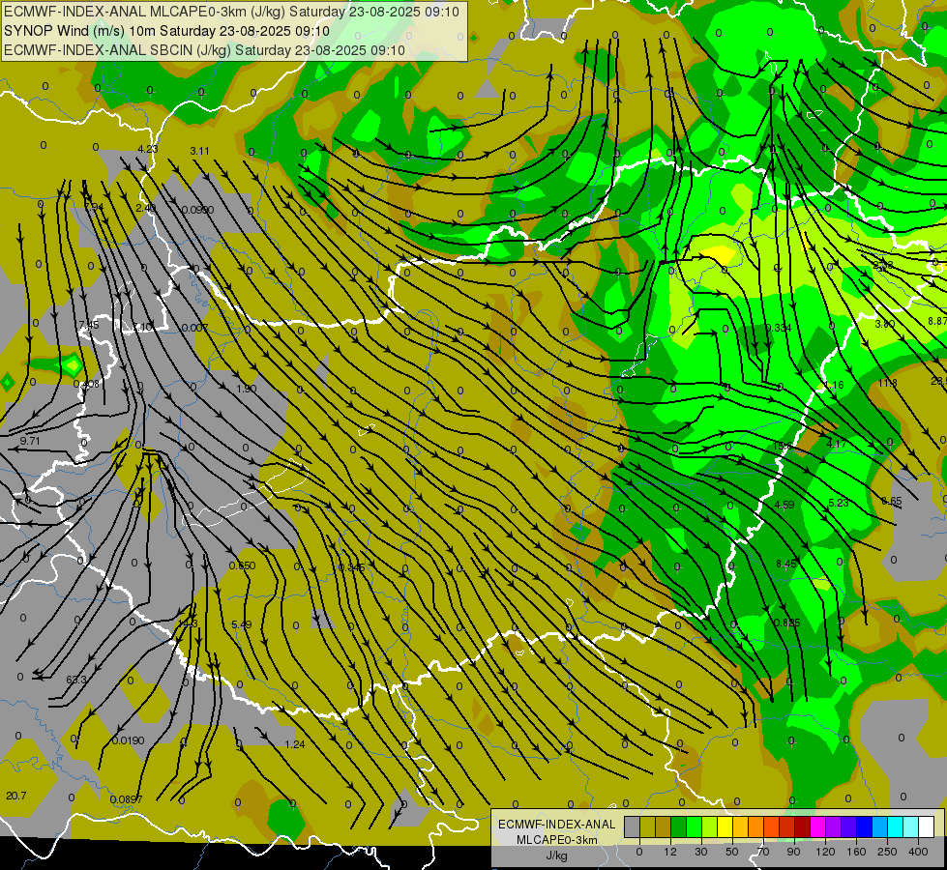Click the legend title ECMWF-INDEX-ANAL
The width and height of the screenshot is (947, 870).
coord(557,825)
